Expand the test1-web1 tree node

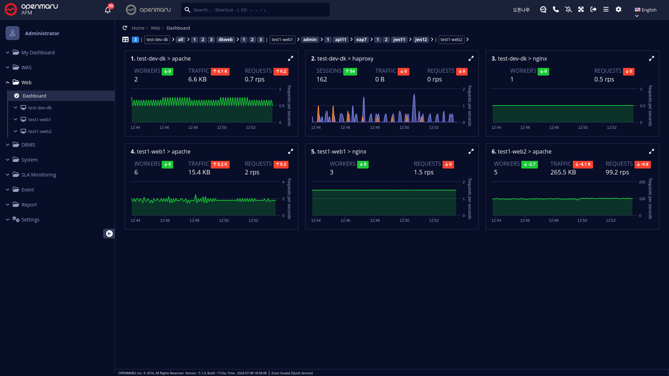point(15,119)
